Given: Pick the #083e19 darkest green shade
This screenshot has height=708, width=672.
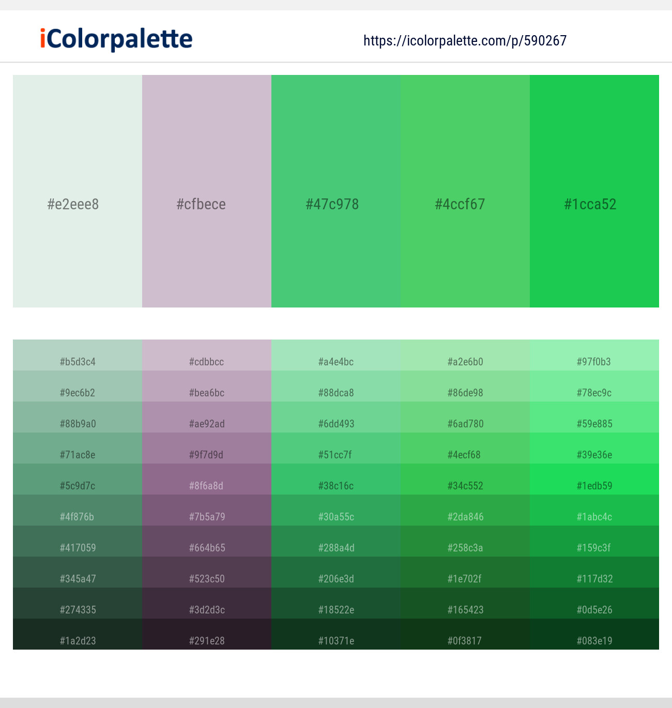Looking at the screenshot, I should click(x=594, y=635).
